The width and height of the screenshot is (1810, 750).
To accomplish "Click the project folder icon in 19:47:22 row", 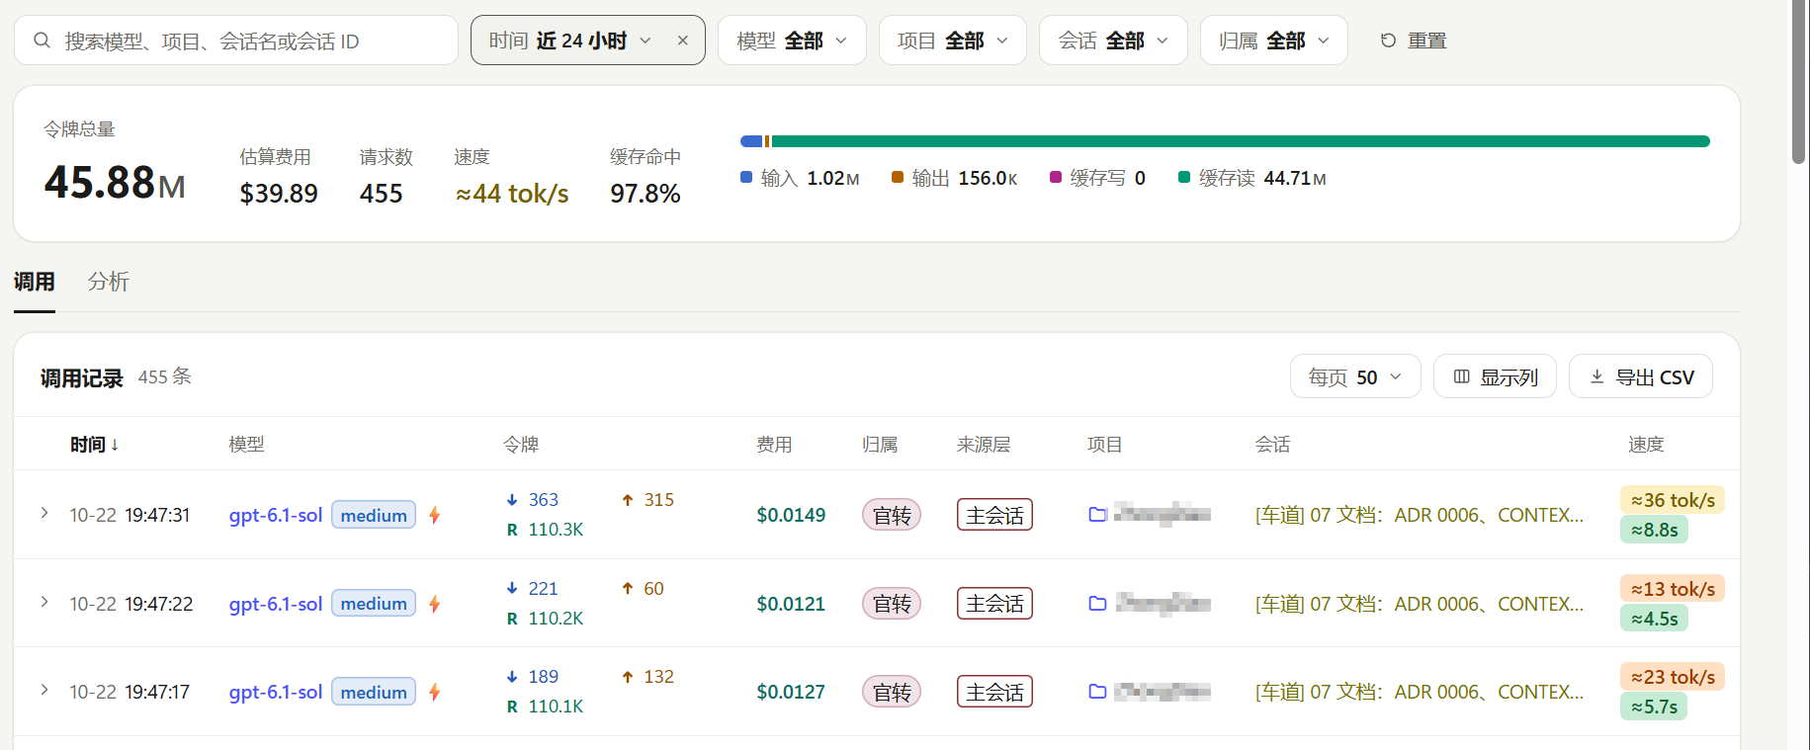I will point(1097,604).
